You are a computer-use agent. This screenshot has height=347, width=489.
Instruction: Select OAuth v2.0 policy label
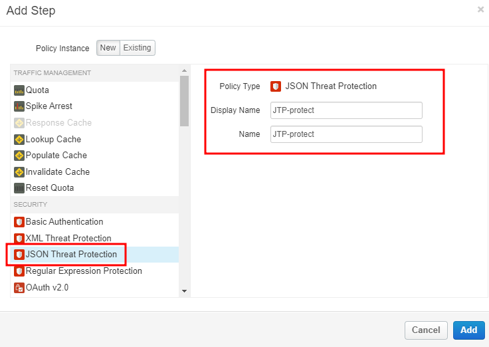pos(47,287)
